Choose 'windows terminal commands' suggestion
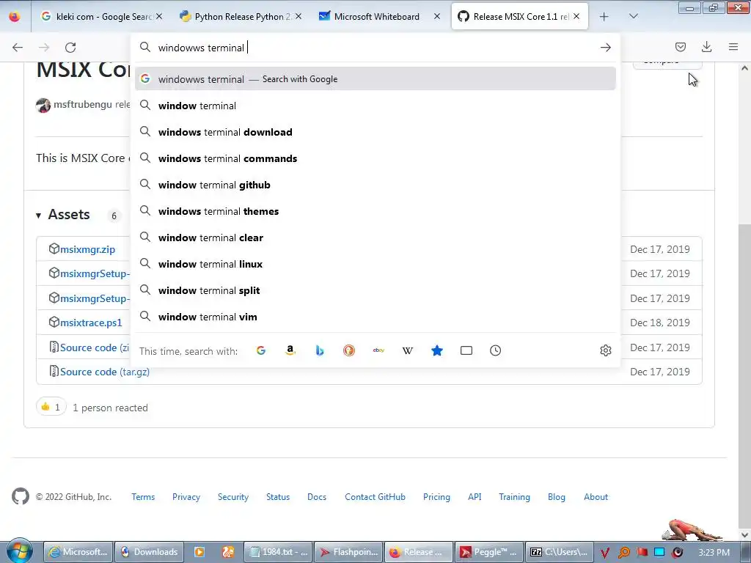 (375, 158)
